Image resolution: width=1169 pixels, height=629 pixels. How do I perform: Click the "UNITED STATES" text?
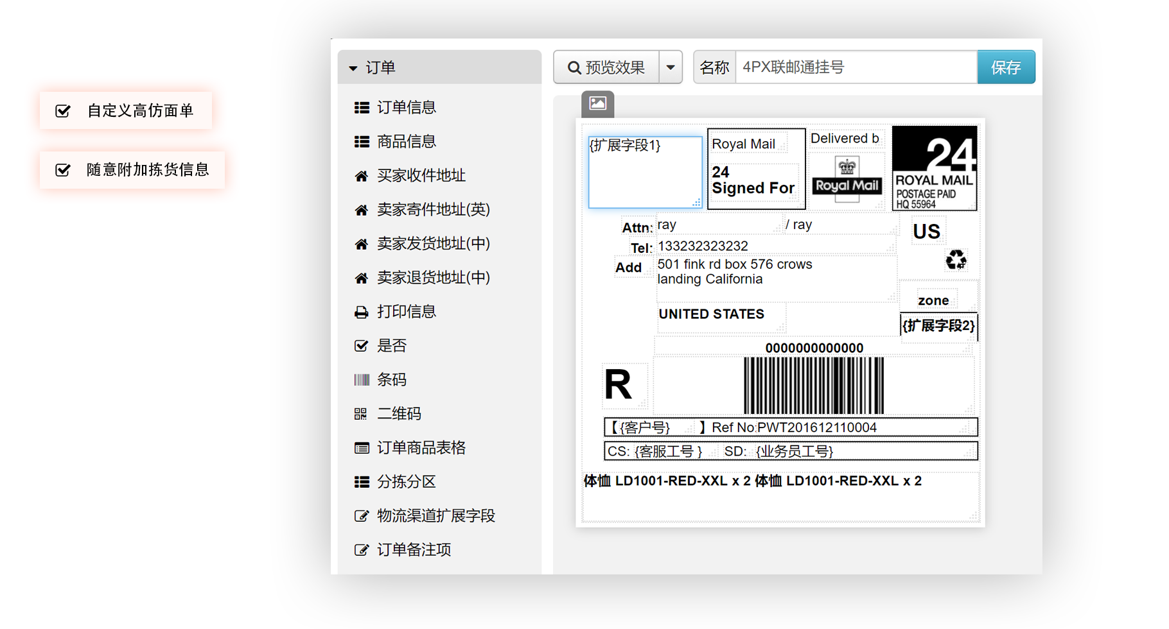(x=712, y=314)
